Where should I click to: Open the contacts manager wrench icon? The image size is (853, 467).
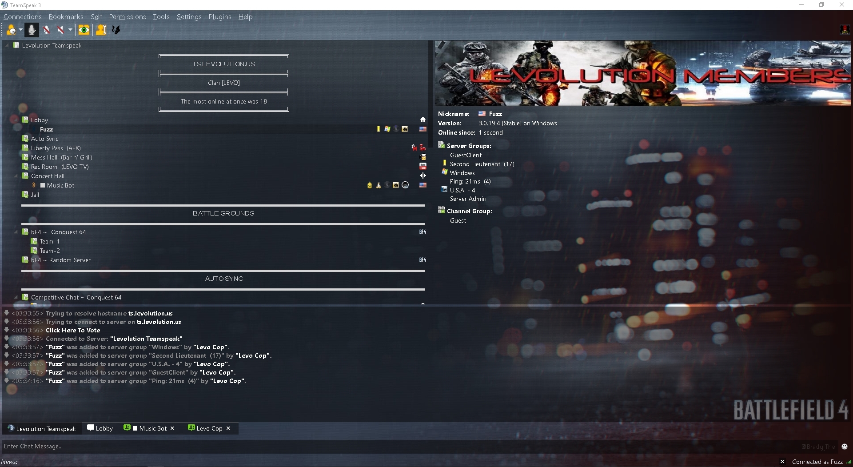pyautogui.click(x=101, y=30)
